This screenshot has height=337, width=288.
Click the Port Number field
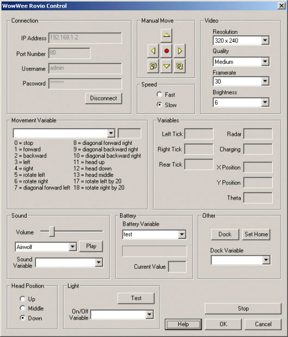tap(70, 53)
